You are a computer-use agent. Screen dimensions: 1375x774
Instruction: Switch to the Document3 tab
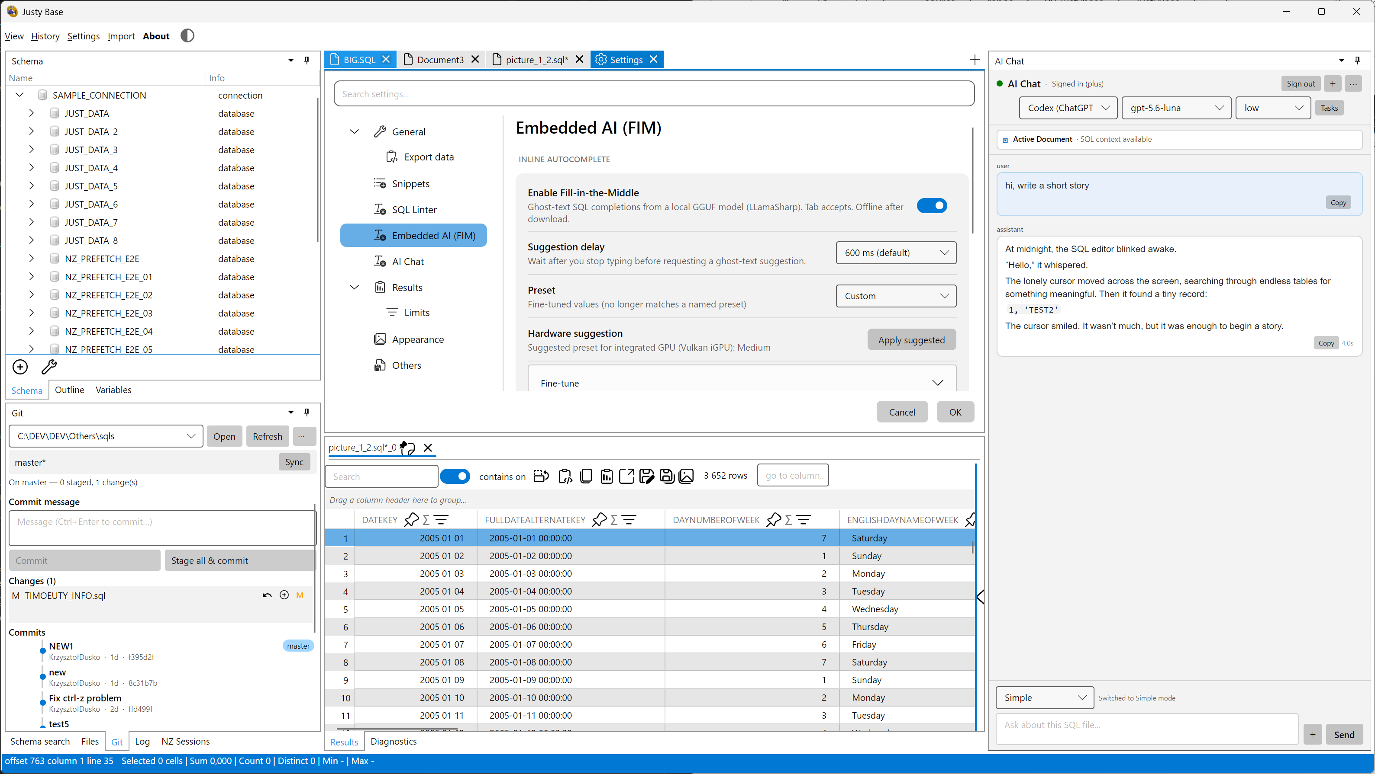440,59
